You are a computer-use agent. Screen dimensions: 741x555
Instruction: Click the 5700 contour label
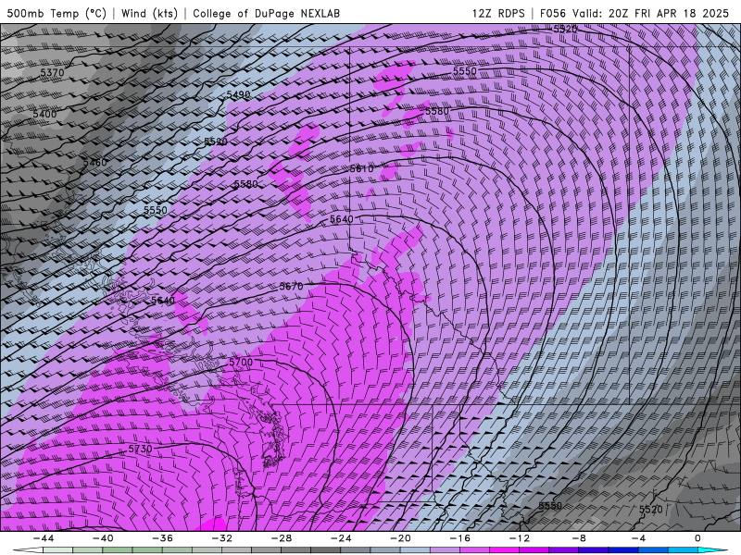click(x=241, y=363)
